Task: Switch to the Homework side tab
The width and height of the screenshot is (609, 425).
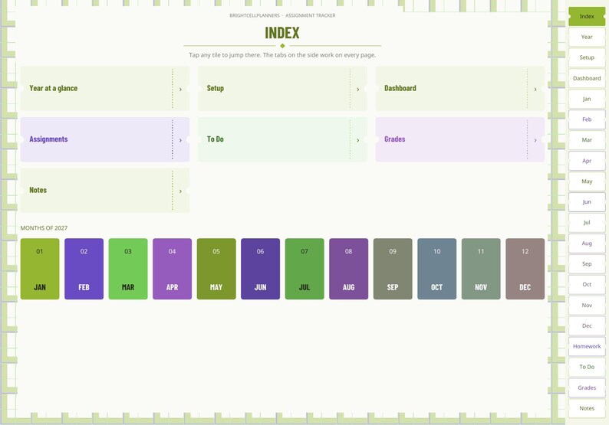Action: coord(587,346)
